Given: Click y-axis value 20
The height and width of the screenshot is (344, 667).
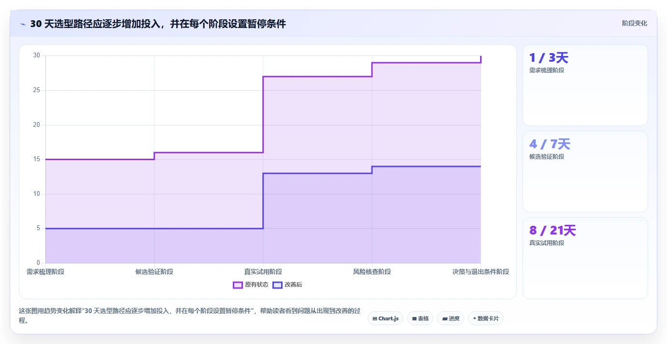Looking at the screenshot, I should coord(37,125).
